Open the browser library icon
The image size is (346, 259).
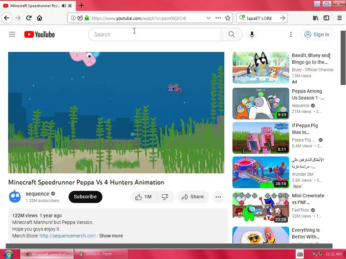click(x=316, y=18)
